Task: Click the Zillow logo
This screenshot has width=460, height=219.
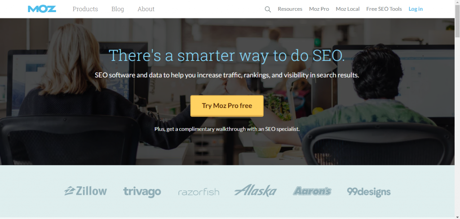Action: (x=86, y=191)
